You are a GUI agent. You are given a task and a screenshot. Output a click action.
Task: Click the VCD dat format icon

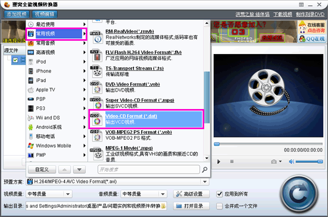coord(96,119)
